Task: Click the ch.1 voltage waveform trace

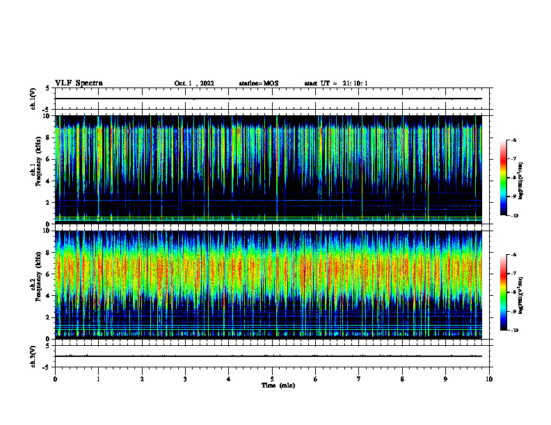Action: coord(268,99)
